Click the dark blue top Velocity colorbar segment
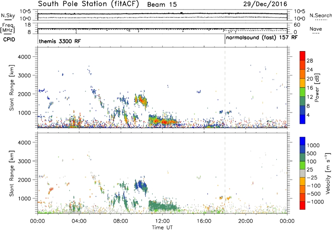The width and height of the screenshot is (332, 230). tap(303, 141)
